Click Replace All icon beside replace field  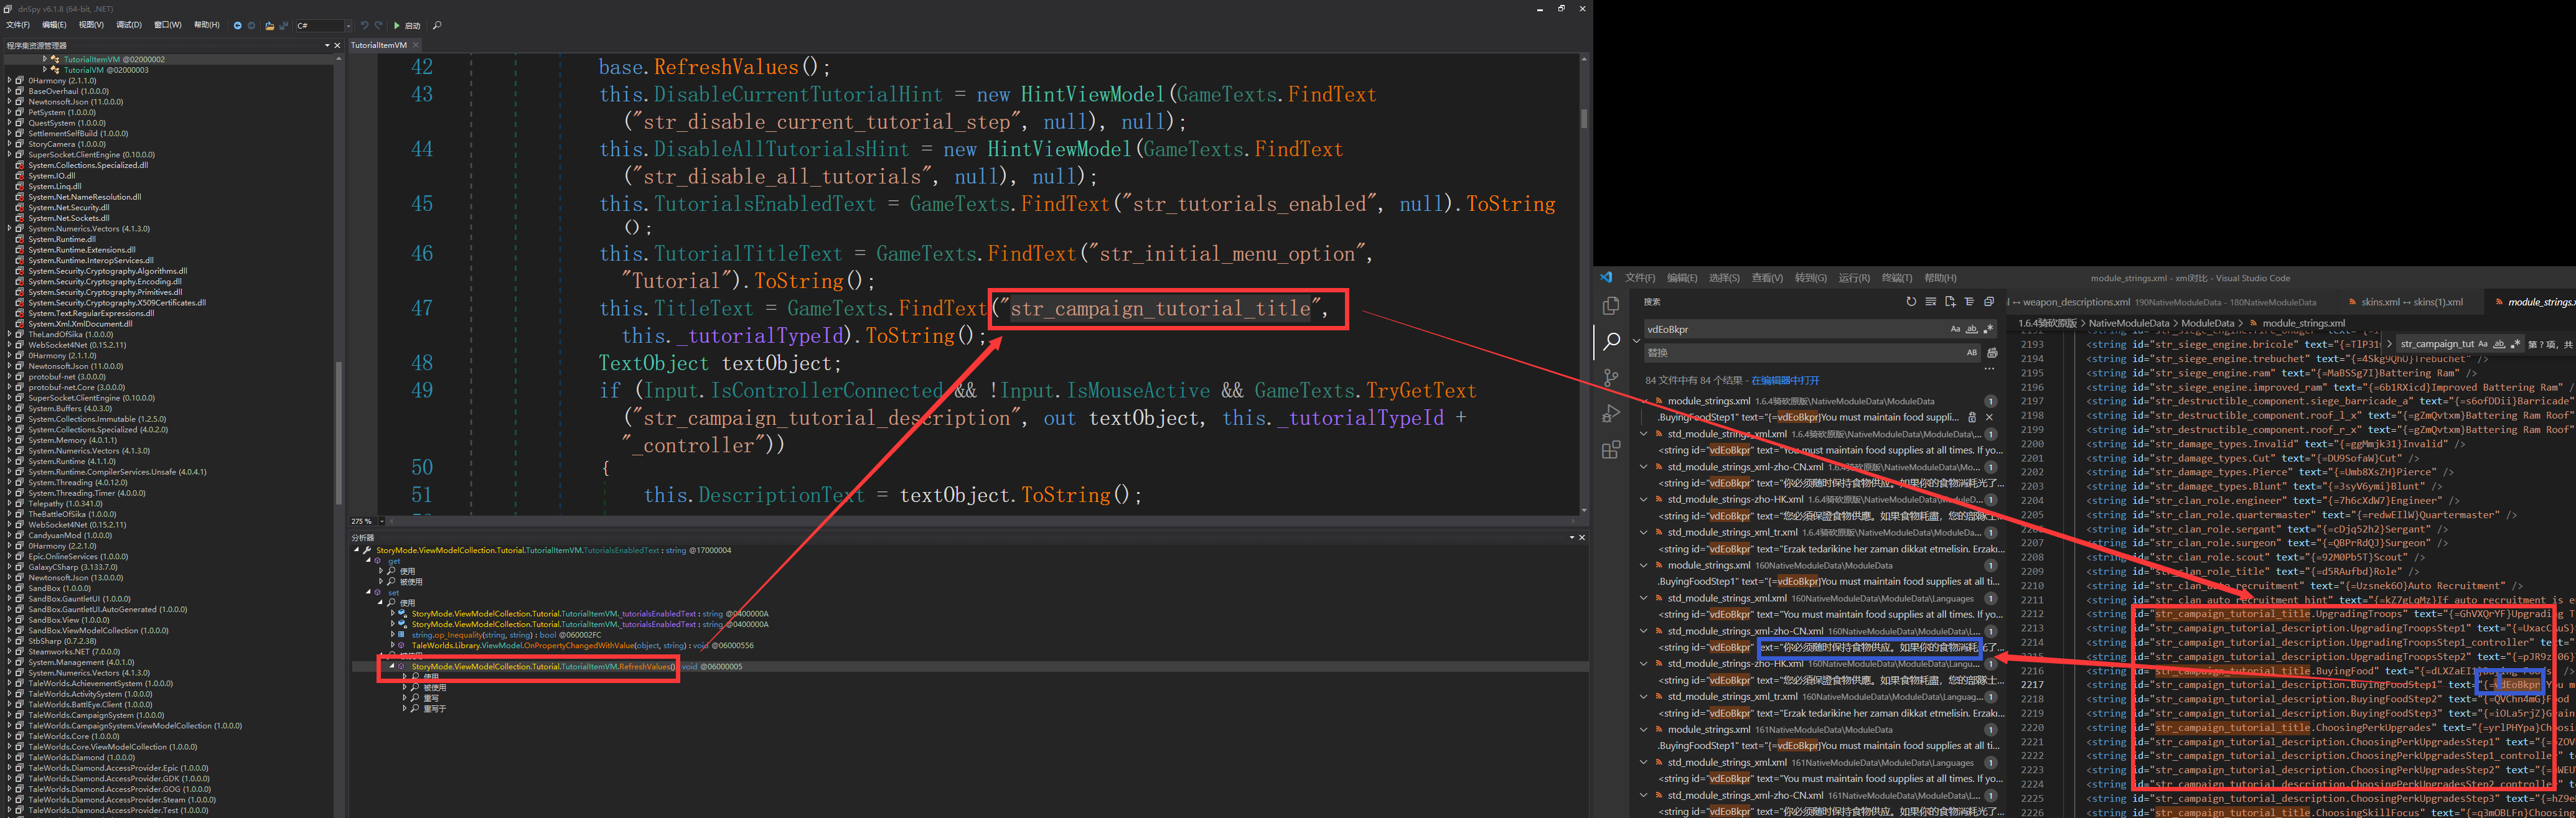(1992, 353)
